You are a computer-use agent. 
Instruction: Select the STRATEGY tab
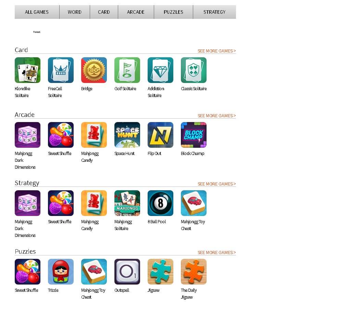coord(214,12)
